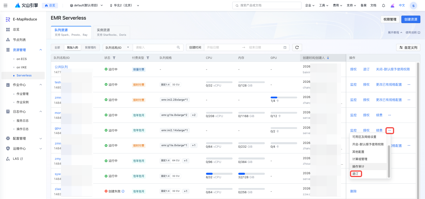The image size is (425, 199).
Task: Click the search magnifier in queue name field
Action: 178,48
